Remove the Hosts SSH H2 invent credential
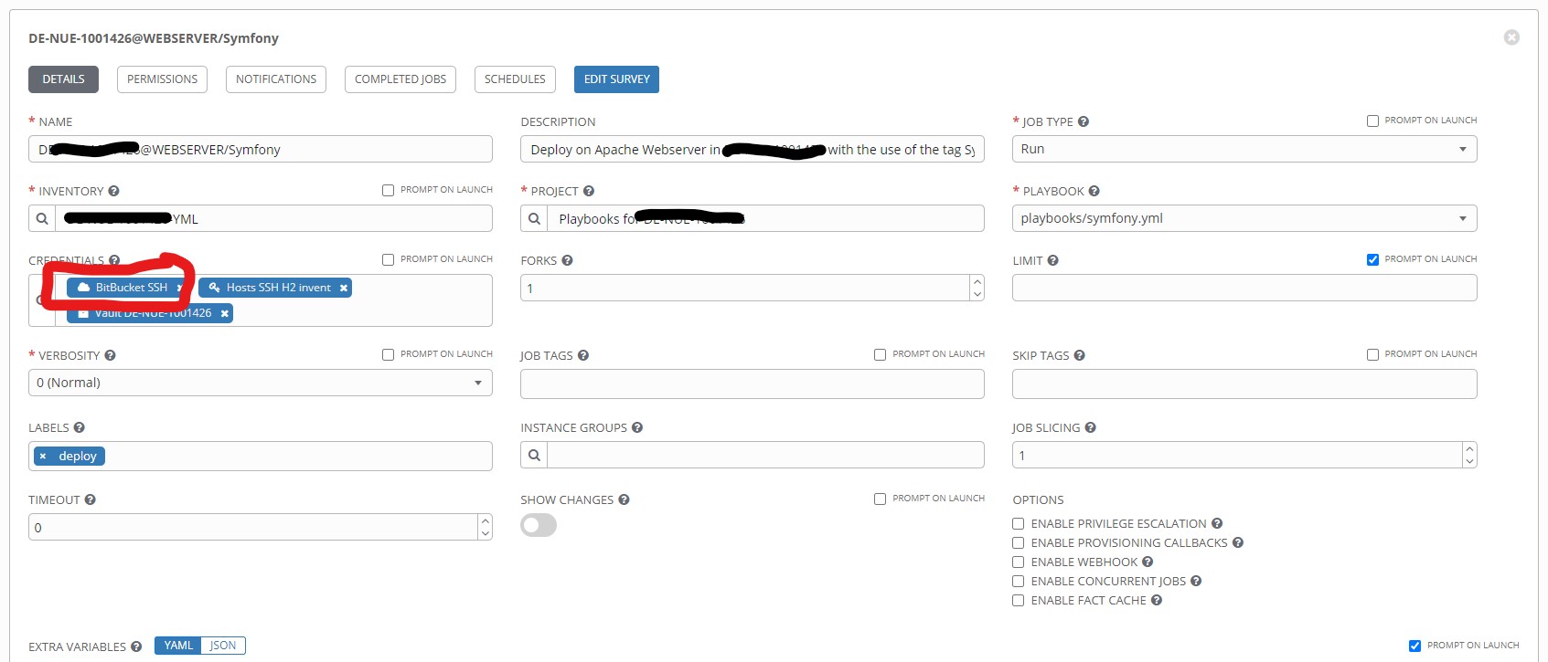 344,289
